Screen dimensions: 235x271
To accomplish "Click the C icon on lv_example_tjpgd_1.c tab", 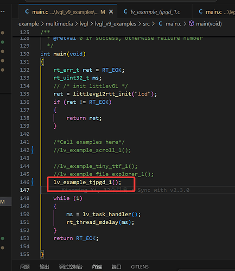I will click(125, 12).
